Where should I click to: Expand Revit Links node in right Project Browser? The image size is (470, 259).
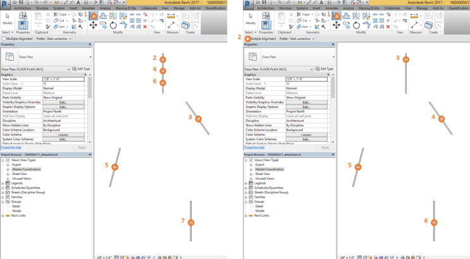pyautogui.click(x=246, y=215)
